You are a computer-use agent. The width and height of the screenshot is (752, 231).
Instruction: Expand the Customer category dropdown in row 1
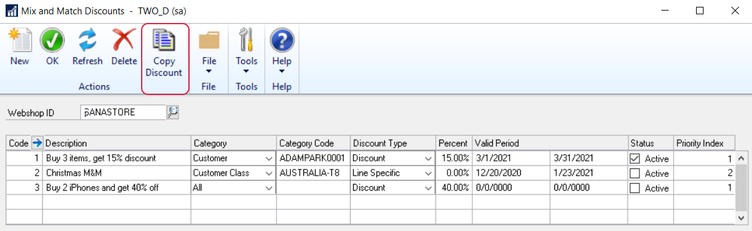pyautogui.click(x=268, y=158)
